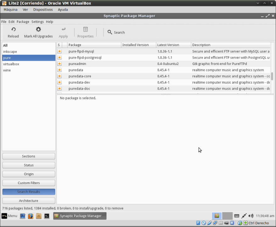Click the Custom Filters button
Image resolution: width=276 pixels, height=227 pixels.
pos(29,183)
